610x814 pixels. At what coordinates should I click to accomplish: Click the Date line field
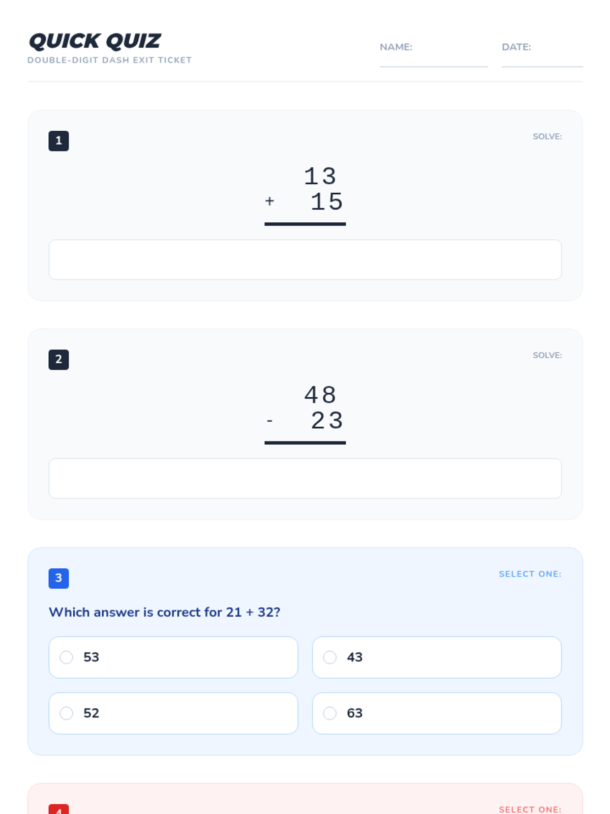[542, 56]
